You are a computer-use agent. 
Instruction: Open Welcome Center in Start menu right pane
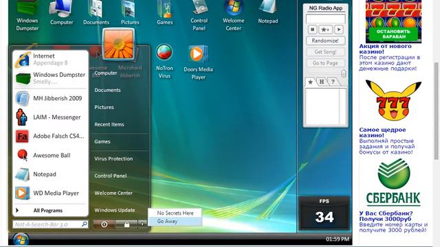(113, 193)
